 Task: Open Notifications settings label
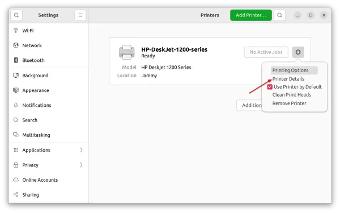pos(37,105)
